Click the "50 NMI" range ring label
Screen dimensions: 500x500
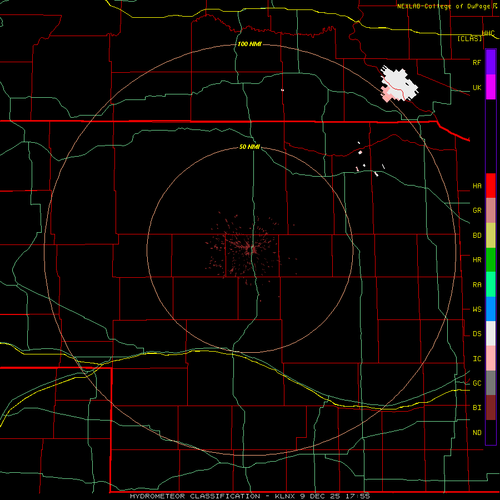[249, 147]
